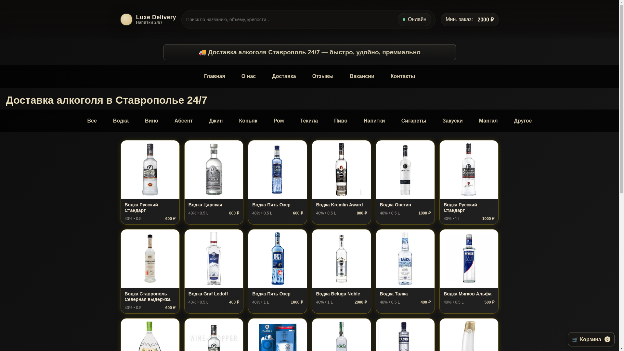Click the Luxe Delivery round logo icon

pos(126,19)
